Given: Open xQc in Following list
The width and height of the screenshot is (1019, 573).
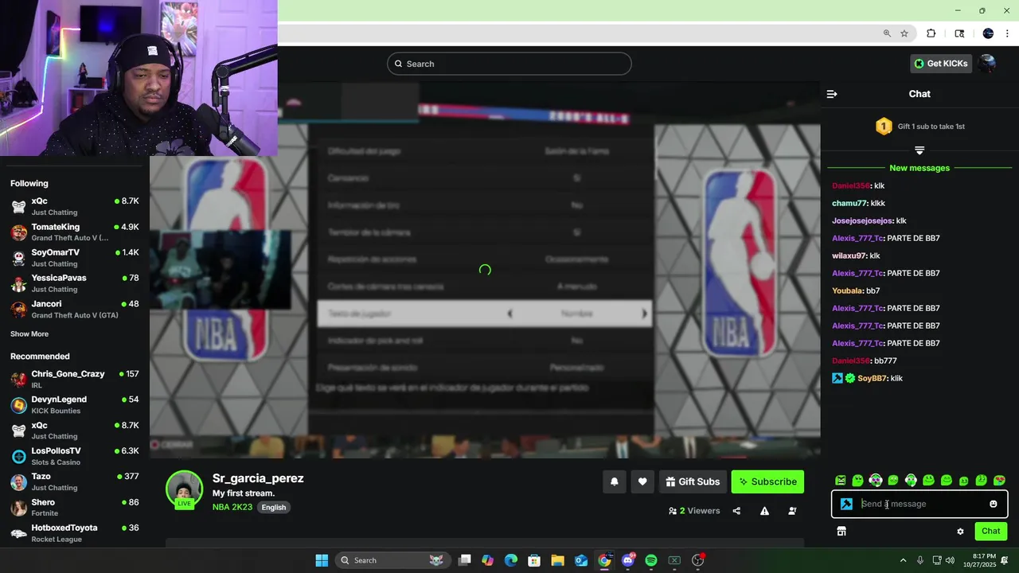Looking at the screenshot, I should tap(75, 206).
